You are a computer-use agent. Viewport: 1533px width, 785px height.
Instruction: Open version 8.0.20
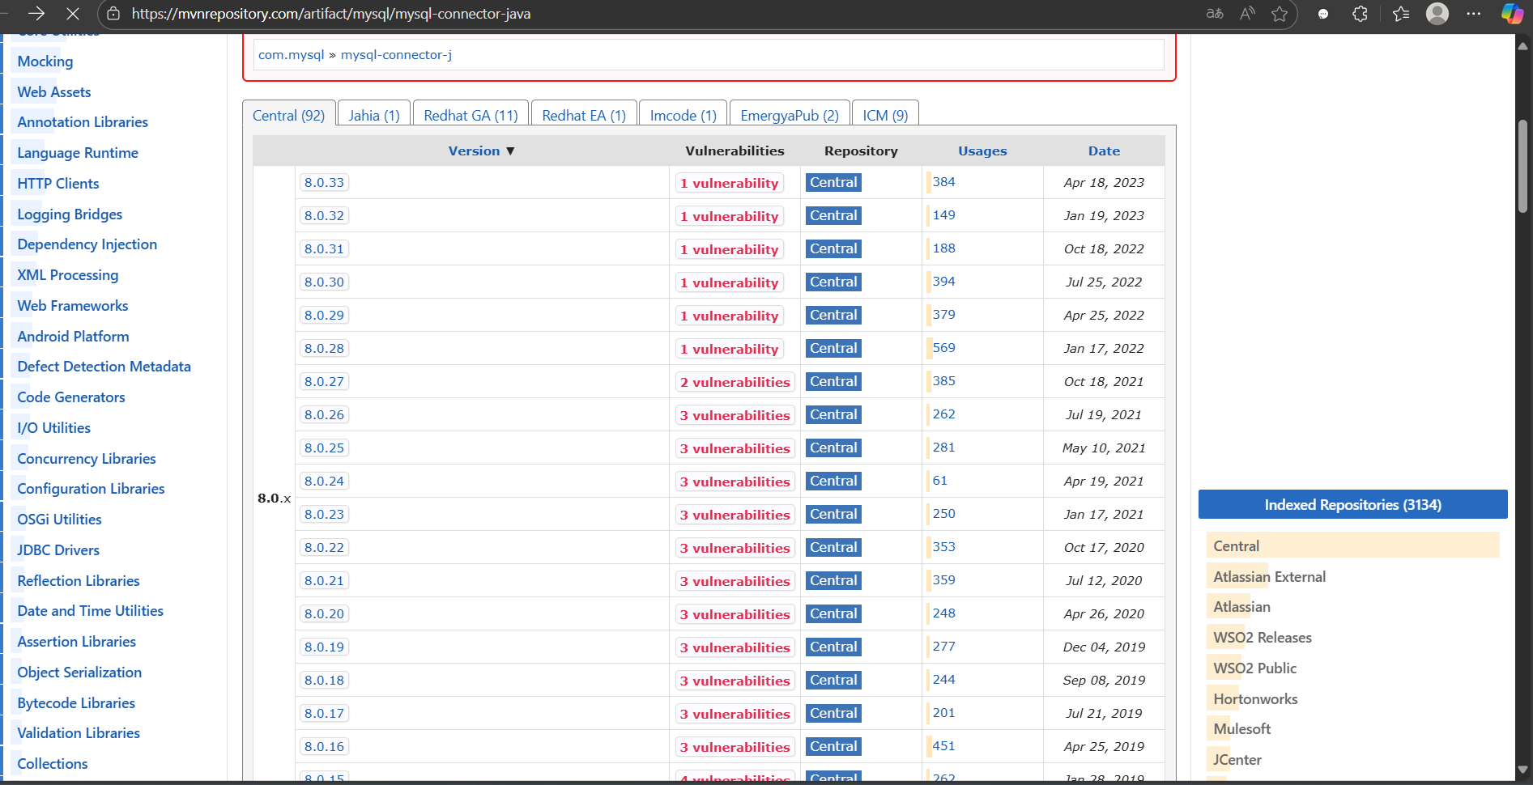tap(324, 614)
